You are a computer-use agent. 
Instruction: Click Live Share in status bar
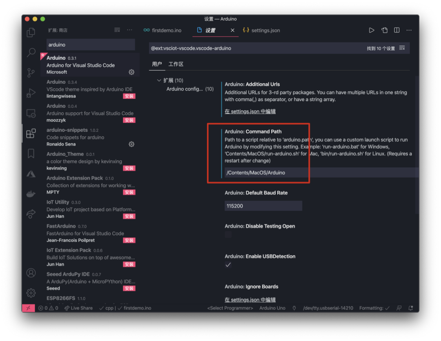(78, 308)
